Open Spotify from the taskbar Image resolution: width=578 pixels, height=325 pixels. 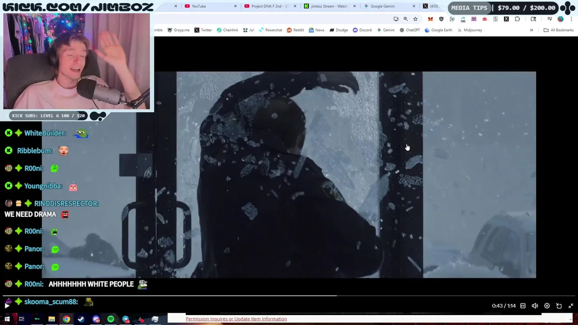(111, 319)
